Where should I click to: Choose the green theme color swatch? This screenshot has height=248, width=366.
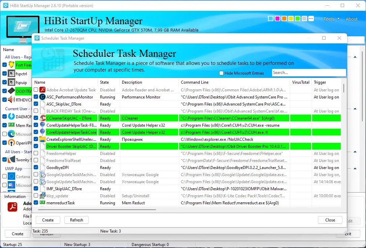coord(298,18)
